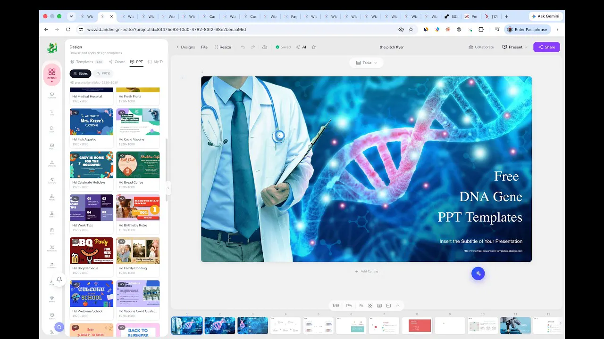This screenshot has height=339, width=604.
Task: Open the Present dropdown menu
Action: tap(514, 47)
